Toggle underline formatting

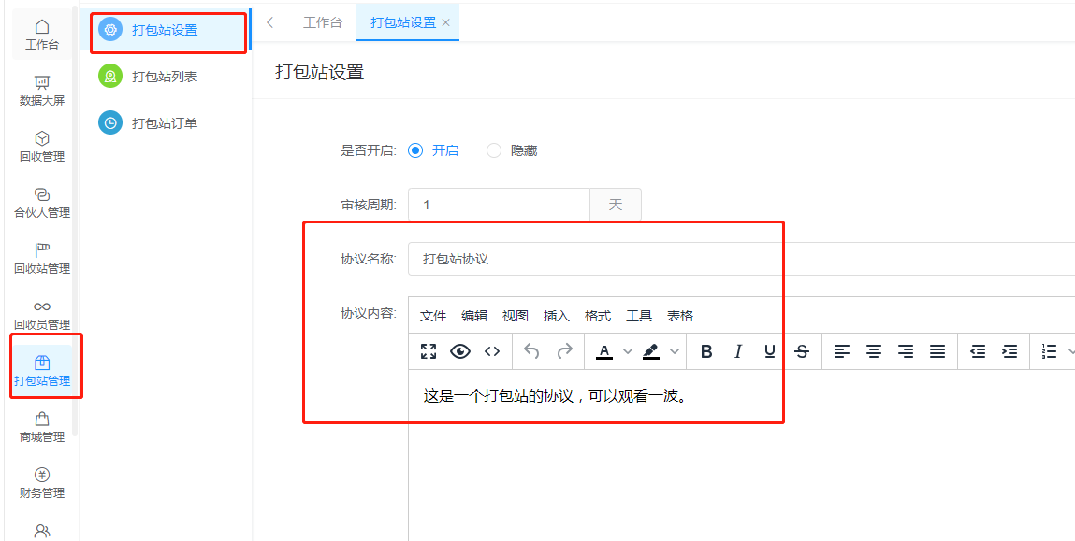pos(770,351)
